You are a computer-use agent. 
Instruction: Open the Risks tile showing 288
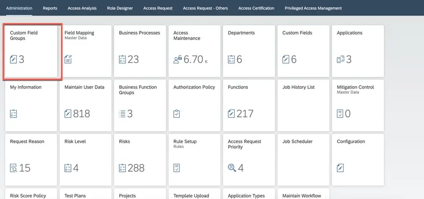coord(139,160)
